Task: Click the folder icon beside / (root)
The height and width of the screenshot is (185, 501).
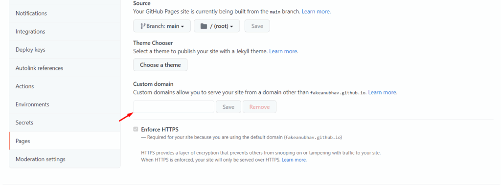Action: (204, 26)
